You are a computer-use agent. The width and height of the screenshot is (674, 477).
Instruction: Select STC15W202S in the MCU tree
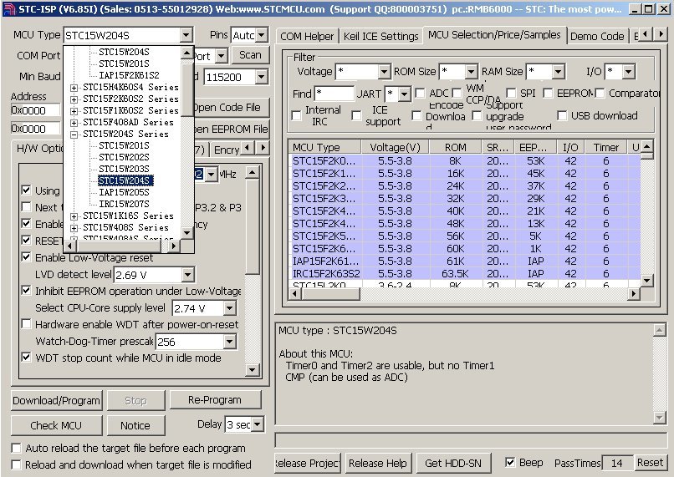point(124,157)
